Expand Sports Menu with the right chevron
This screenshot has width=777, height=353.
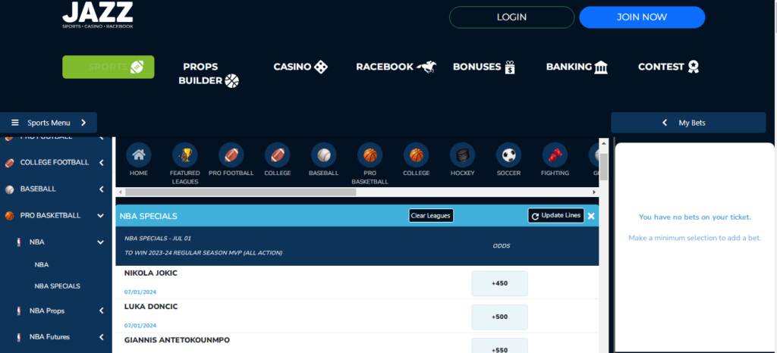(83, 123)
